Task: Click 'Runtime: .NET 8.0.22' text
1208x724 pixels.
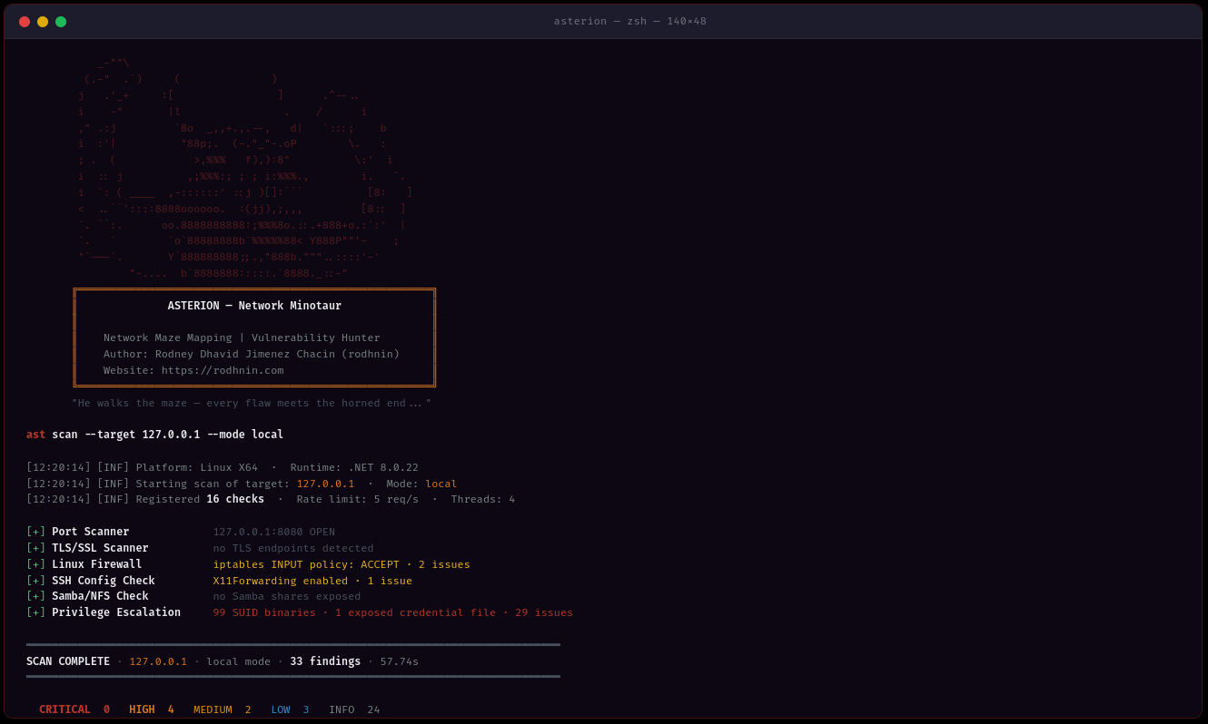Action: 354,467
